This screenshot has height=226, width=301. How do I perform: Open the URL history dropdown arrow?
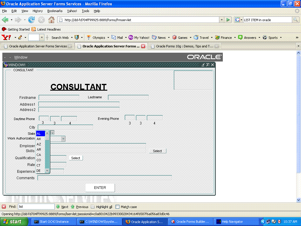tap(222, 20)
